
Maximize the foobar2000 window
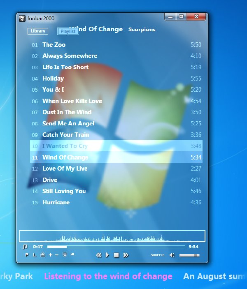pyautogui.click(x=181, y=17)
